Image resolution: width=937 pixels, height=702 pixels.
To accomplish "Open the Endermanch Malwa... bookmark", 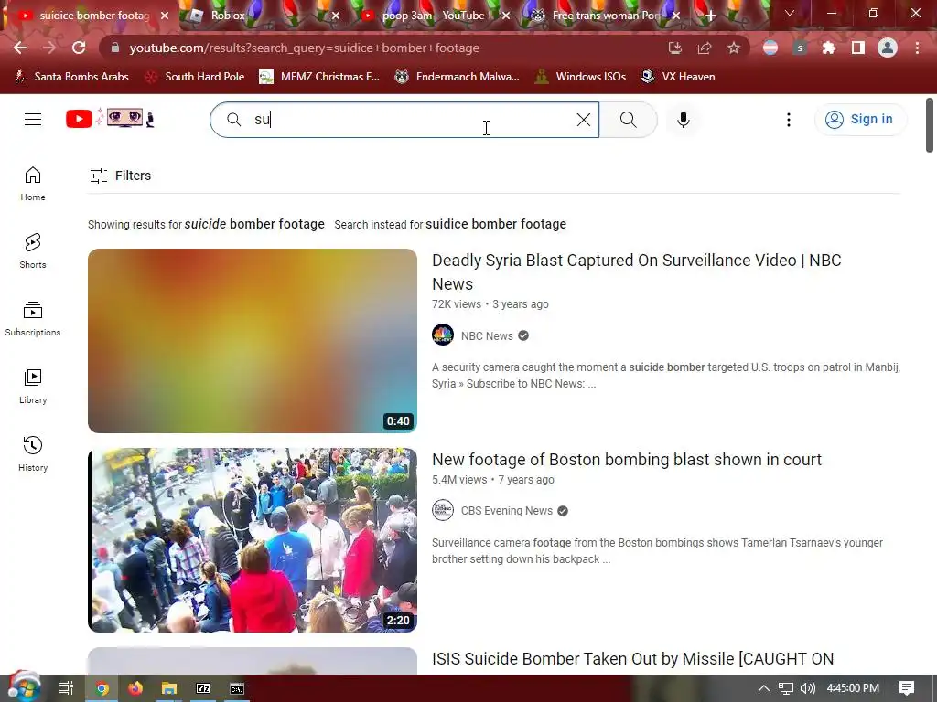I will pyautogui.click(x=457, y=77).
